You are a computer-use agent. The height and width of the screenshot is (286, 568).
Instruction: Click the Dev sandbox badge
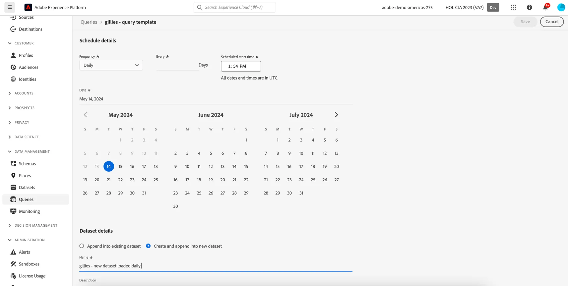pos(493,7)
